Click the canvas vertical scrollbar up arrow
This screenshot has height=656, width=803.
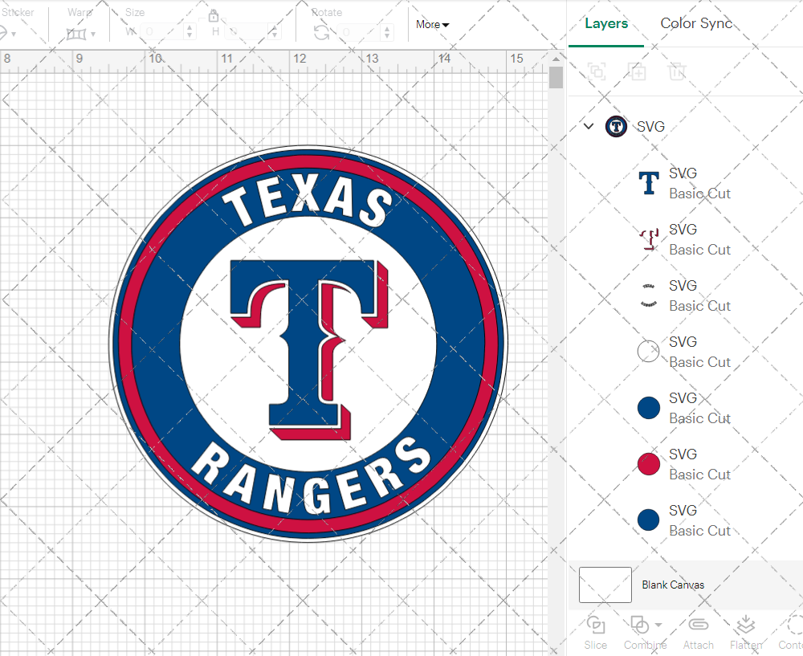pyautogui.click(x=556, y=58)
